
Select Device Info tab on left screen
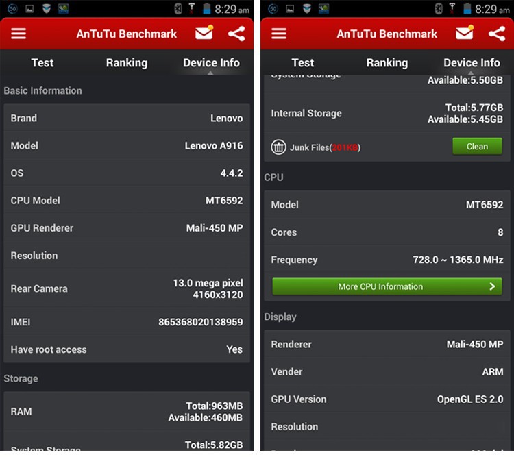[212, 62]
